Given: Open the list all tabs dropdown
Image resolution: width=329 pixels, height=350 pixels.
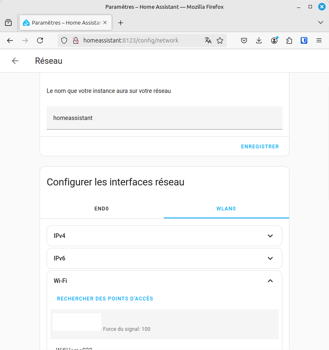Looking at the screenshot, I should click(x=321, y=22).
